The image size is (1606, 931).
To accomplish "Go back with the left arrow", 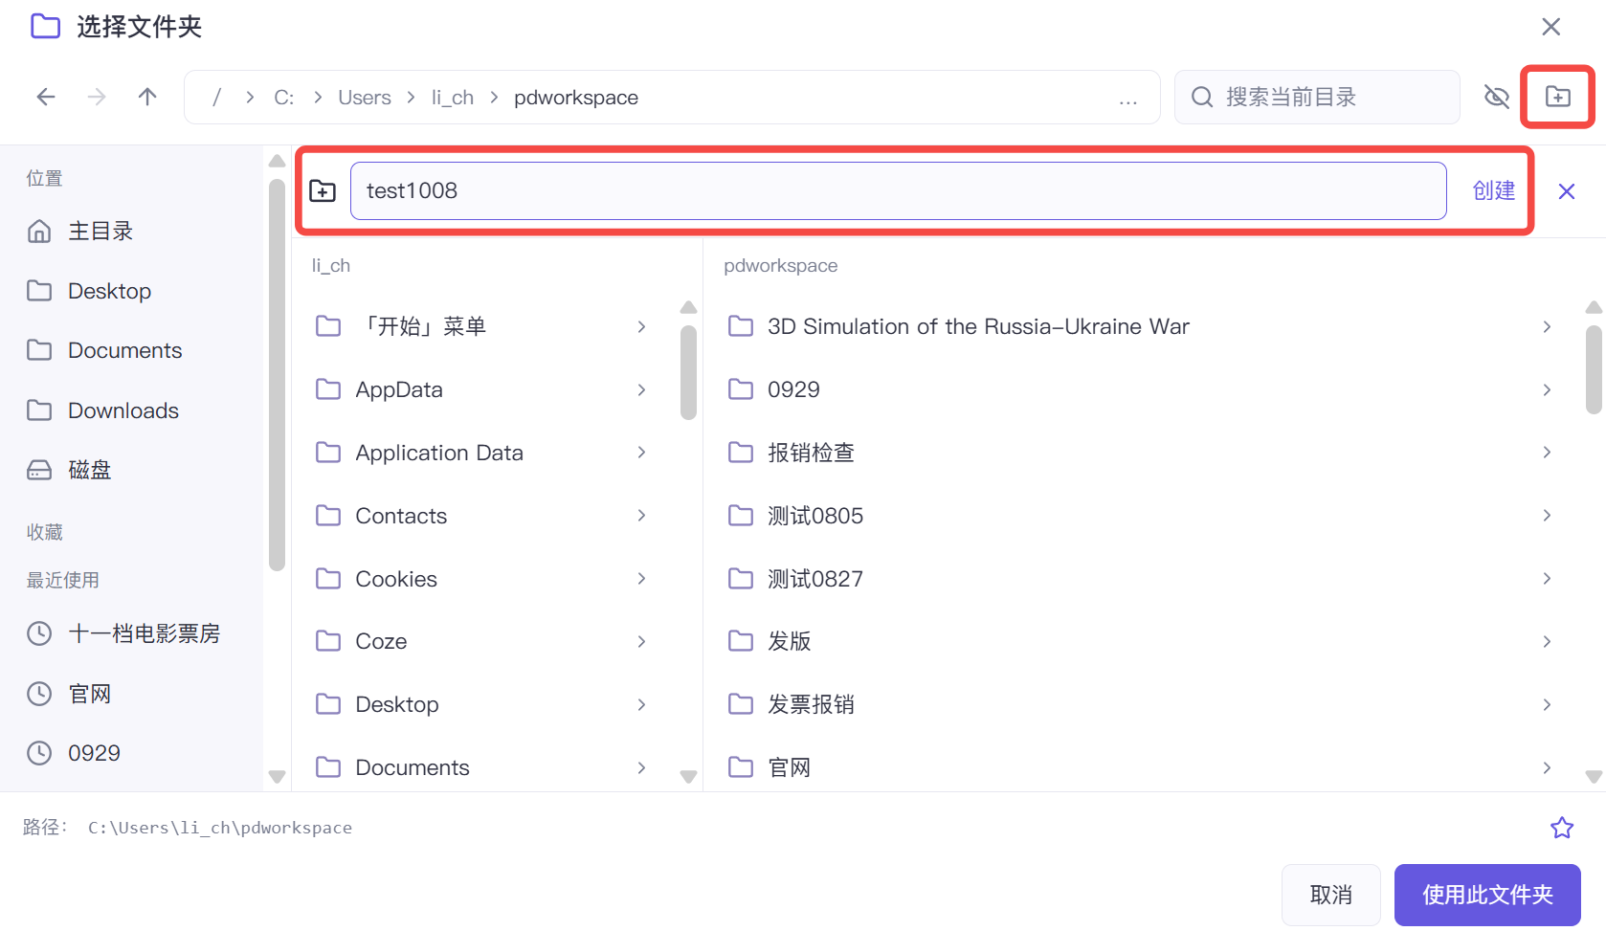I will tap(46, 97).
